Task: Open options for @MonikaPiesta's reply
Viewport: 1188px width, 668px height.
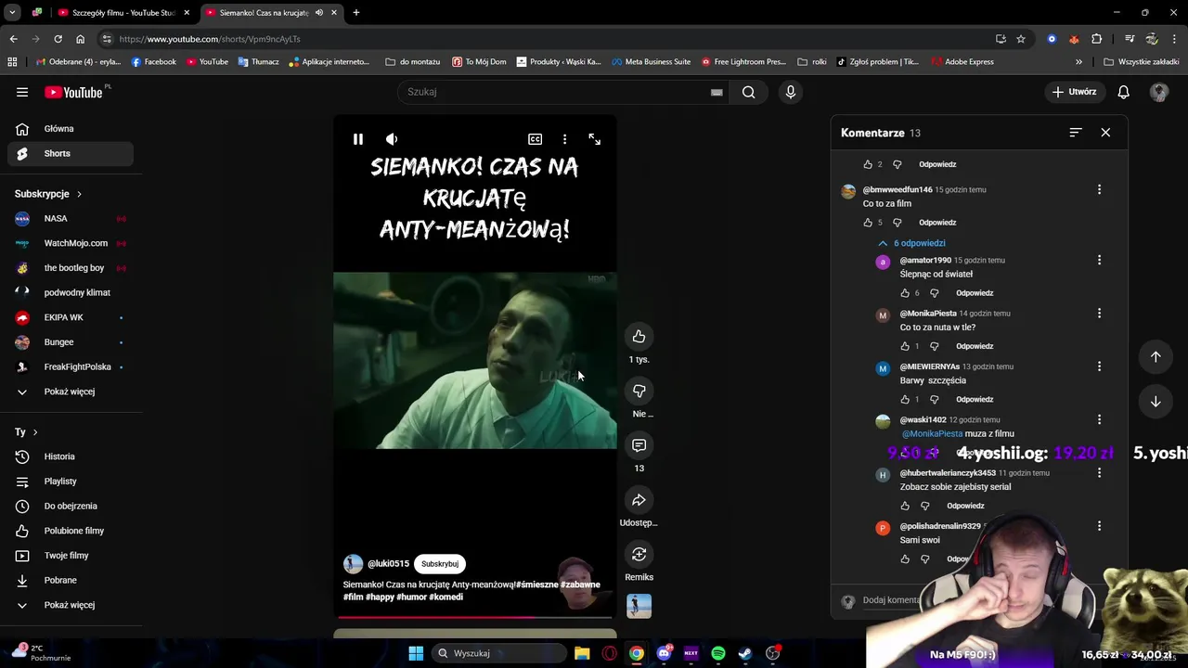Action: point(1099,314)
